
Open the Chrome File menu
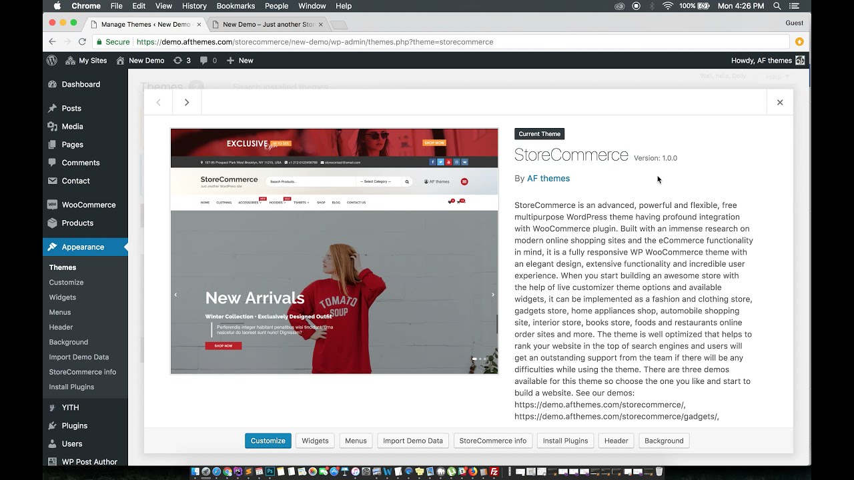coord(117,6)
